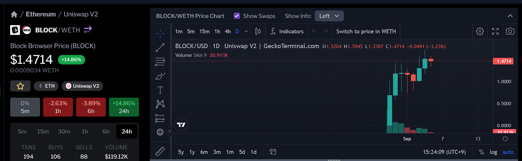
Task: Set chart range to 3m
Action: click(217, 152)
